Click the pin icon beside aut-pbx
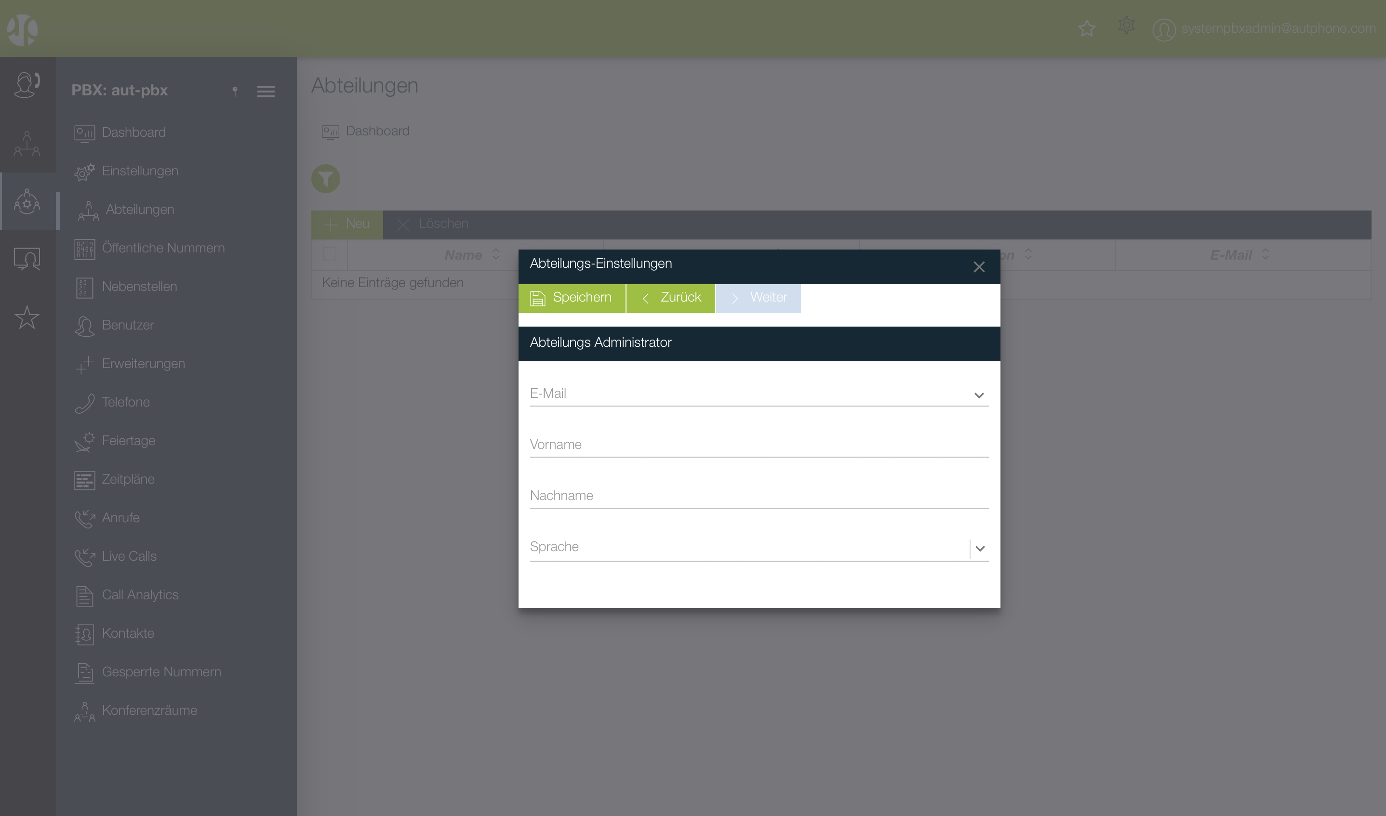Image resolution: width=1386 pixels, height=816 pixels. (235, 91)
